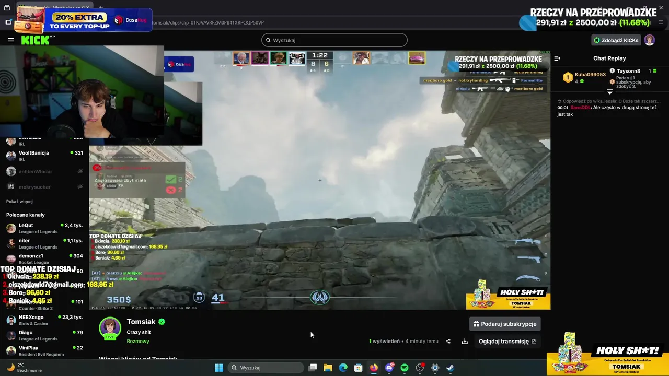
Task: Open niter recommended channel
Action: click(x=44, y=243)
